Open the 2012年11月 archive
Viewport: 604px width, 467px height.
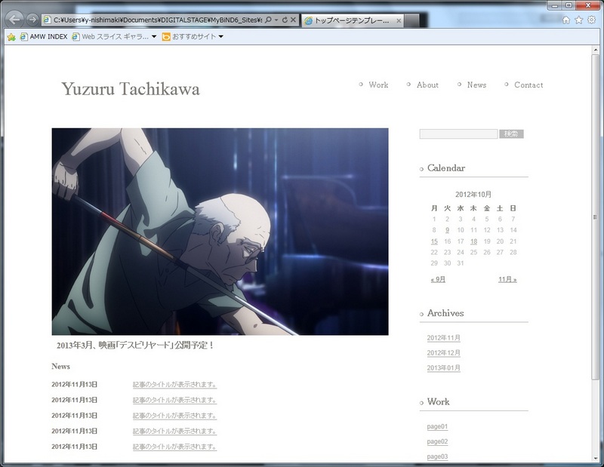[x=443, y=338]
